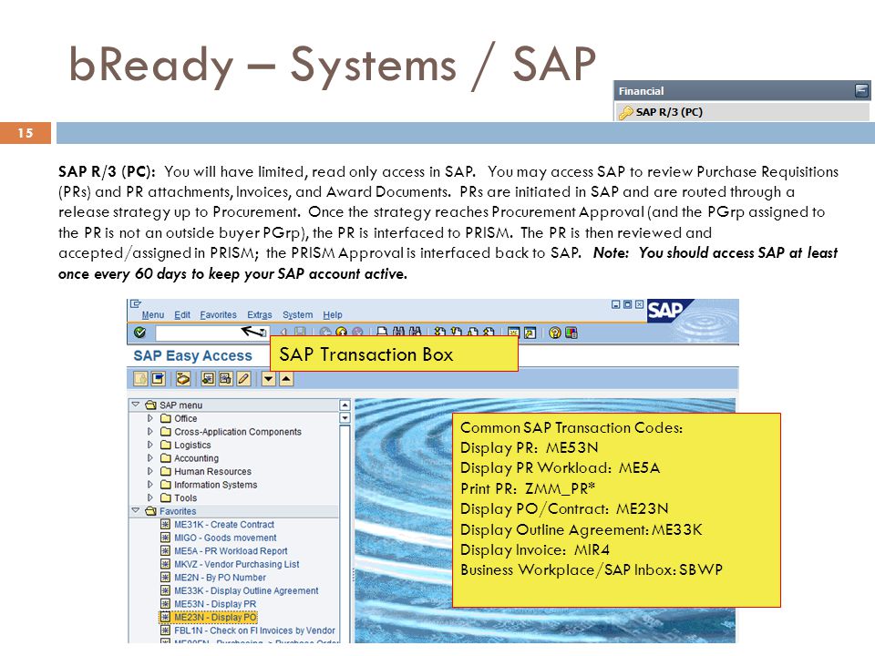
Task: Click the Print icon in SAP toolbar
Action: click(x=382, y=333)
